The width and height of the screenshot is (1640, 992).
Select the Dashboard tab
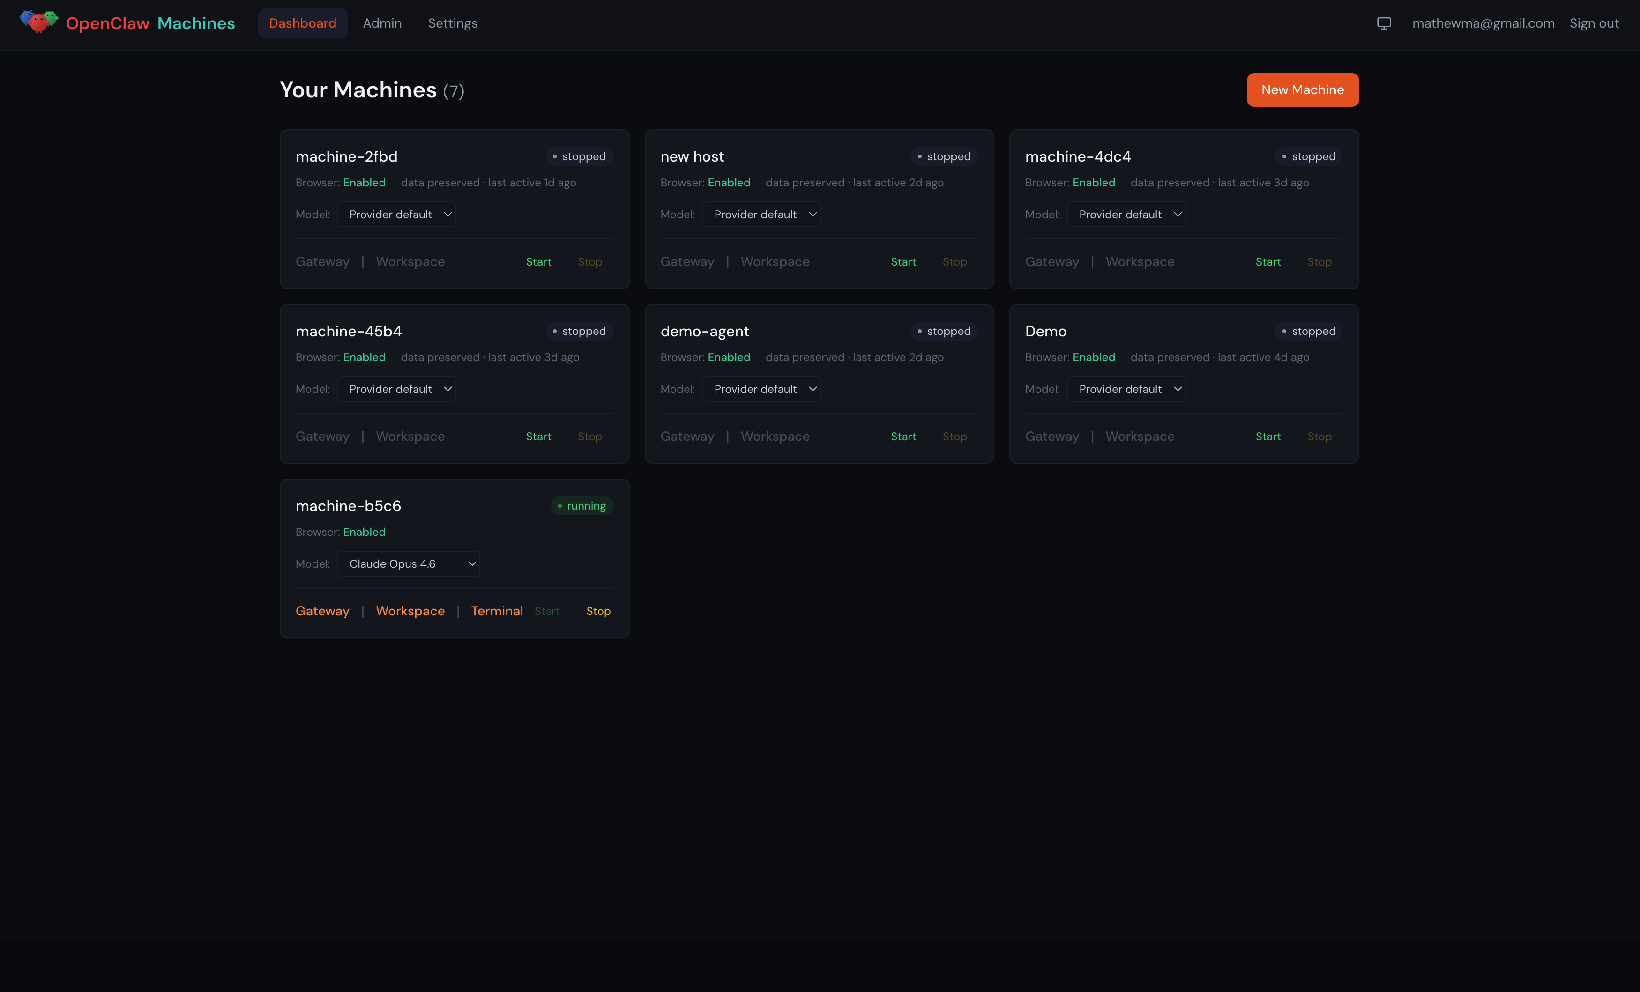[302, 22]
